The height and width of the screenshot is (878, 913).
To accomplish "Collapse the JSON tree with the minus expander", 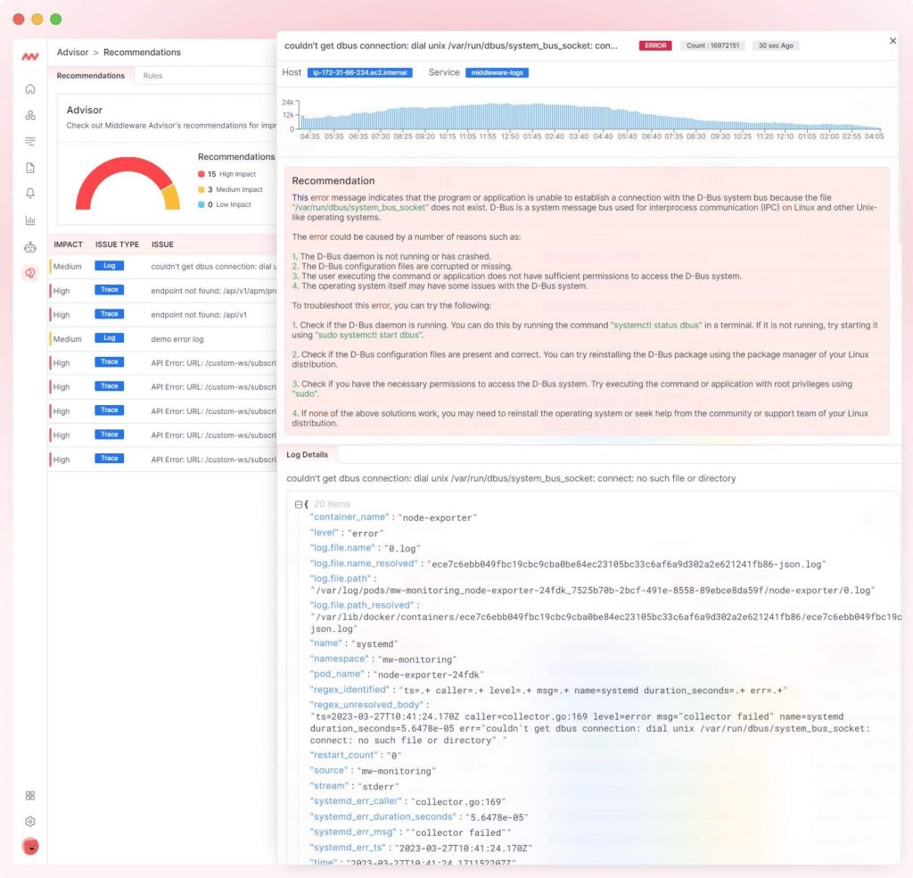I will click(x=299, y=503).
